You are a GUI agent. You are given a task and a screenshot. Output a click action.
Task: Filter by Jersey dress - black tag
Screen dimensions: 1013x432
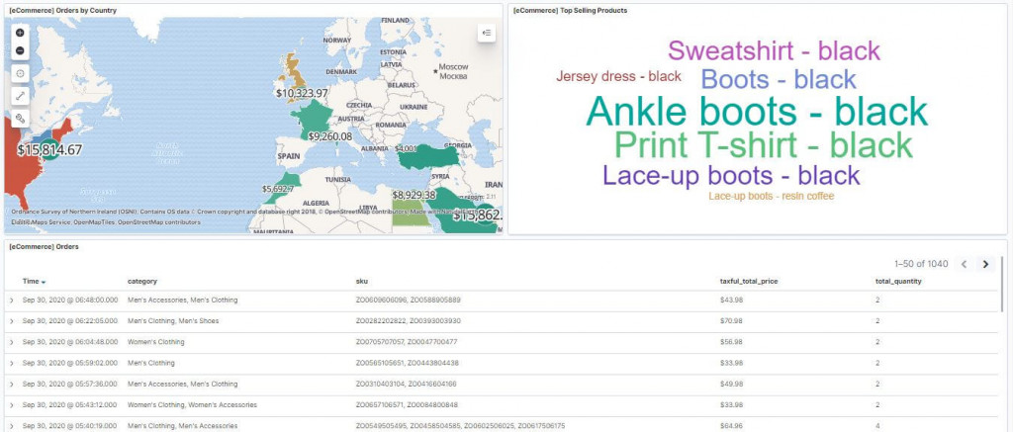coord(618,77)
